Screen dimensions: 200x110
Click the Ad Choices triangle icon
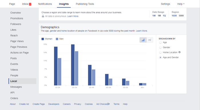point(109,104)
